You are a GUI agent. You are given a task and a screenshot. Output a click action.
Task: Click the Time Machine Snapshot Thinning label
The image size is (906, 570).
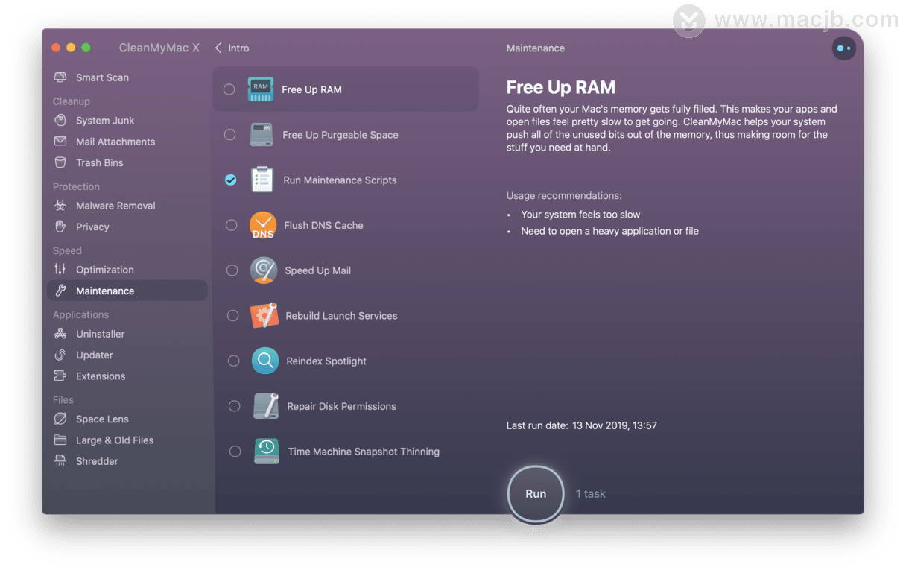point(364,452)
